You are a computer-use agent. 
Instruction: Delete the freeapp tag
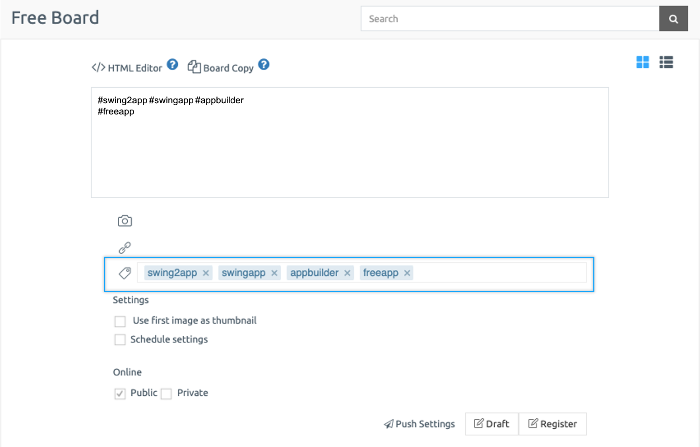(x=407, y=273)
